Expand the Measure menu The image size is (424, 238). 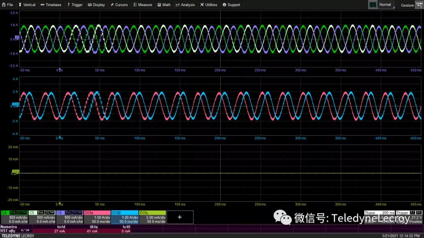tap(143, 5)
